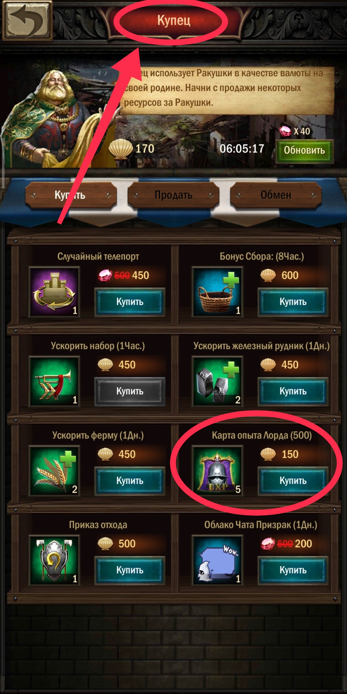Select the Random Teleport castle icon
Viewport: 347px width, 694px height.
pyautogui.click(x=54, y=292)
